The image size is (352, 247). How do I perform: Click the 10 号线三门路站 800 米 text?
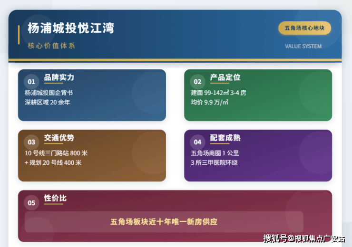(56, 153)
